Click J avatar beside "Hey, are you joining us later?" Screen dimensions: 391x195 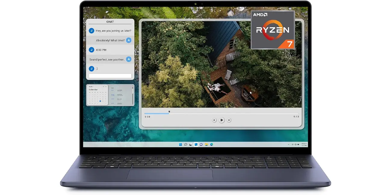92,31
